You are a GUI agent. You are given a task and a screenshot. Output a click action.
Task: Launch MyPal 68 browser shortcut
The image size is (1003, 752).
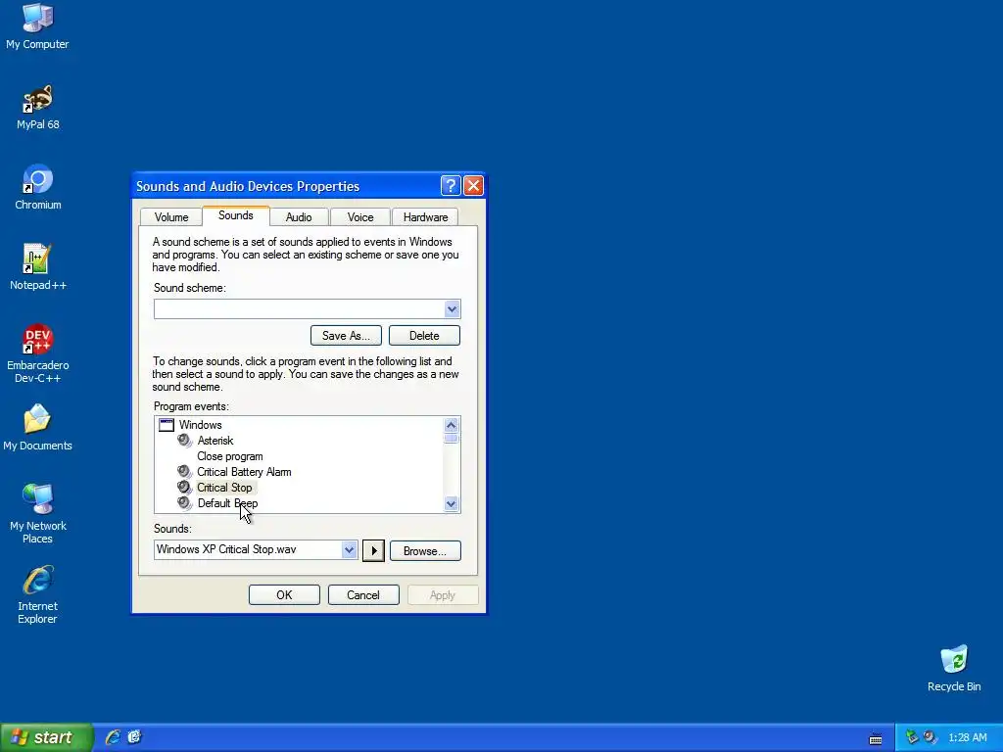pos(37,108)
